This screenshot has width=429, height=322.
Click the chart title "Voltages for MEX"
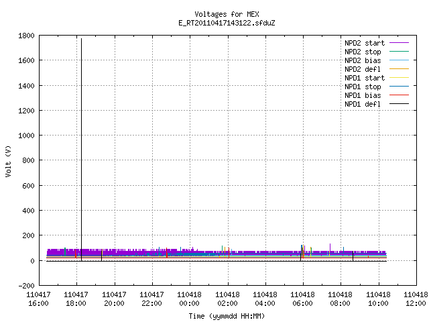(227, 14)
